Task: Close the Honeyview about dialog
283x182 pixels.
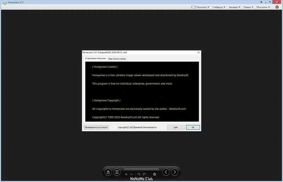Action: pos(198,53)
